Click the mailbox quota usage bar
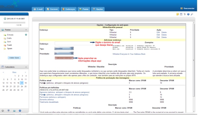Image resolution: width=198 pixels, height=115 pixels. coord(14,23)
